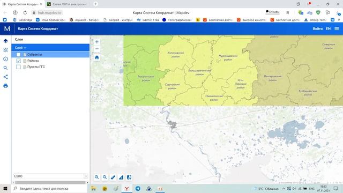Viewport: 343px width, 193px height.
Task: Reload the page in the browser
Action: click(x=25, y=13)
